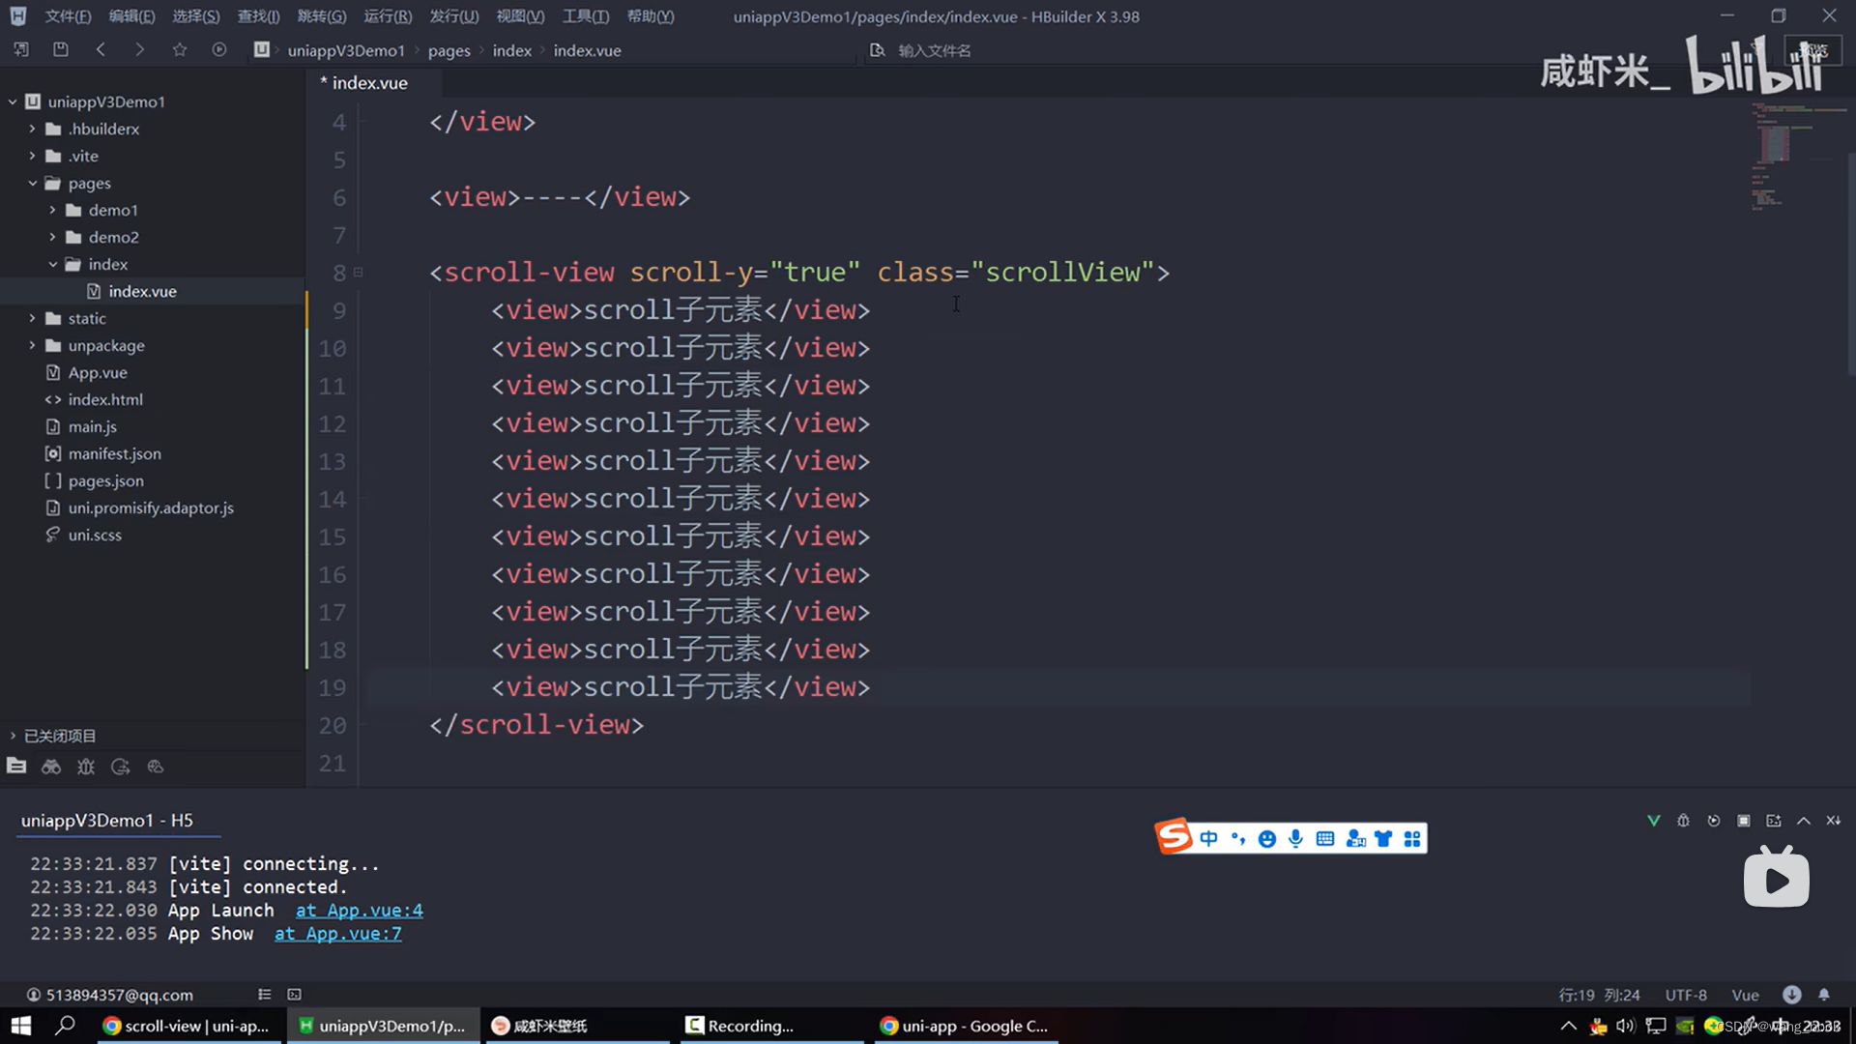Collapse the pages folder

pyautogui.click(x=32, y=183)
